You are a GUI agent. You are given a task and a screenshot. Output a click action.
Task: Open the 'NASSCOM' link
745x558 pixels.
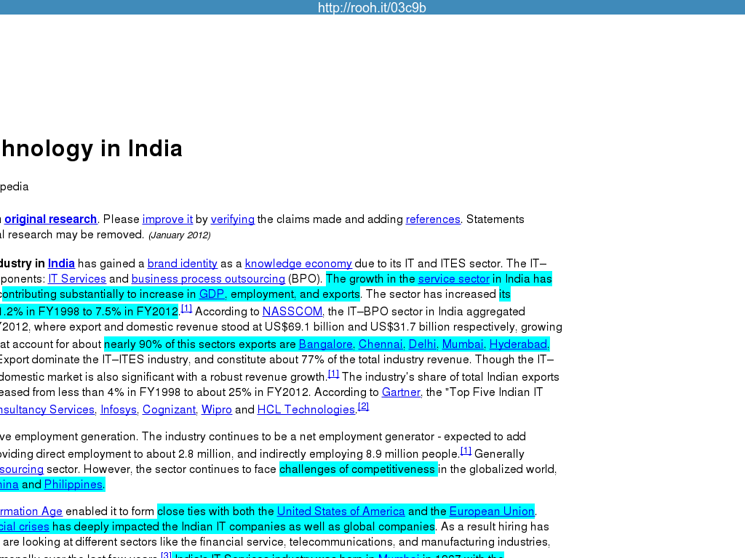coord(292,312)
